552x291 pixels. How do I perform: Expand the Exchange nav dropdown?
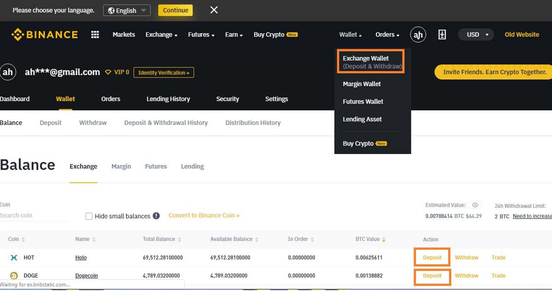pos(161,34)
